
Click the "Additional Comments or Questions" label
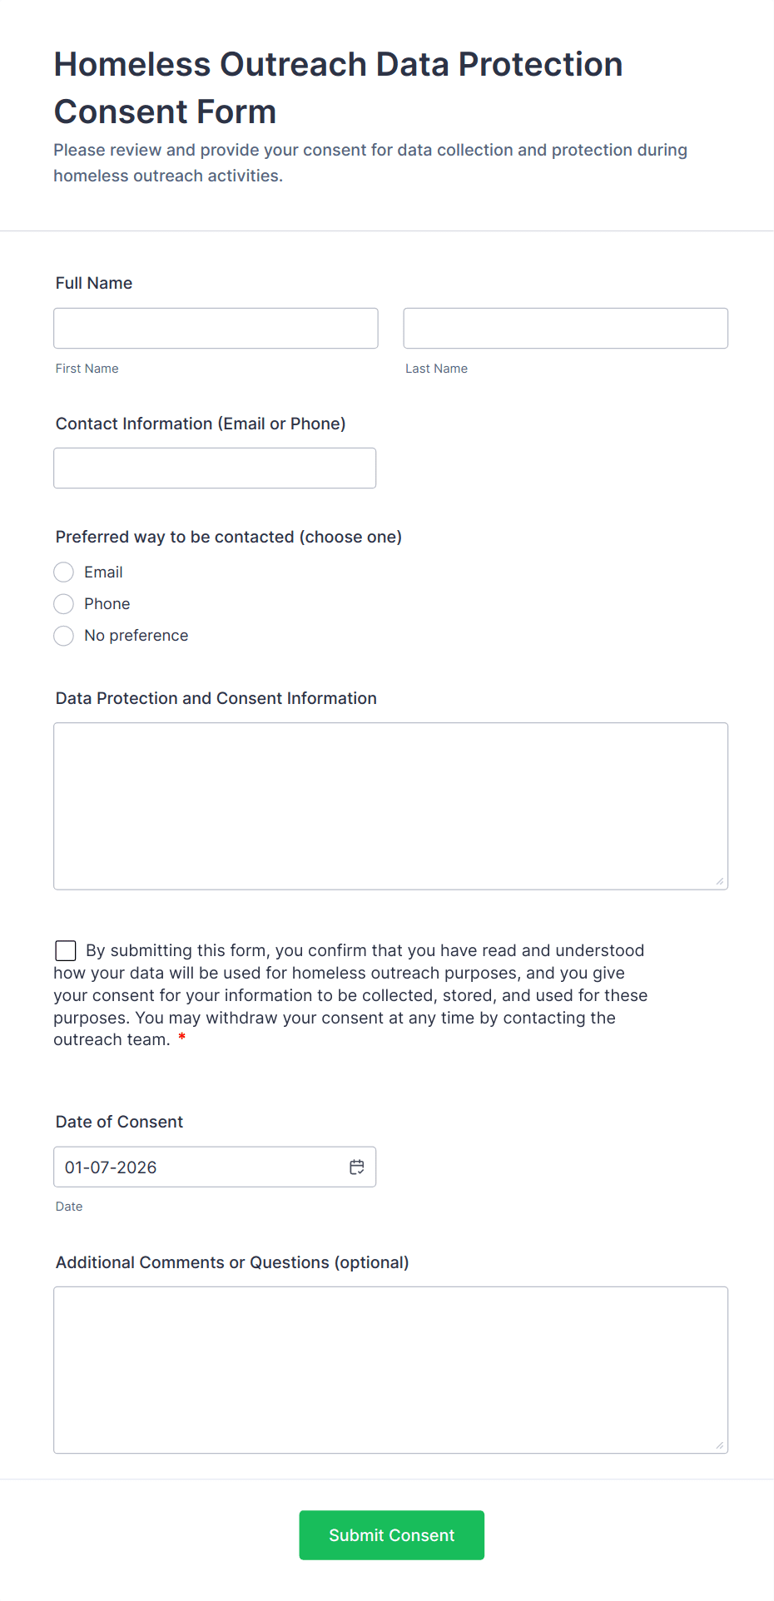(x=232, y=1262)
